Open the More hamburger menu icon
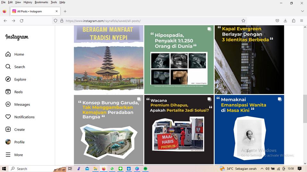307x172 pixels. 8,155
